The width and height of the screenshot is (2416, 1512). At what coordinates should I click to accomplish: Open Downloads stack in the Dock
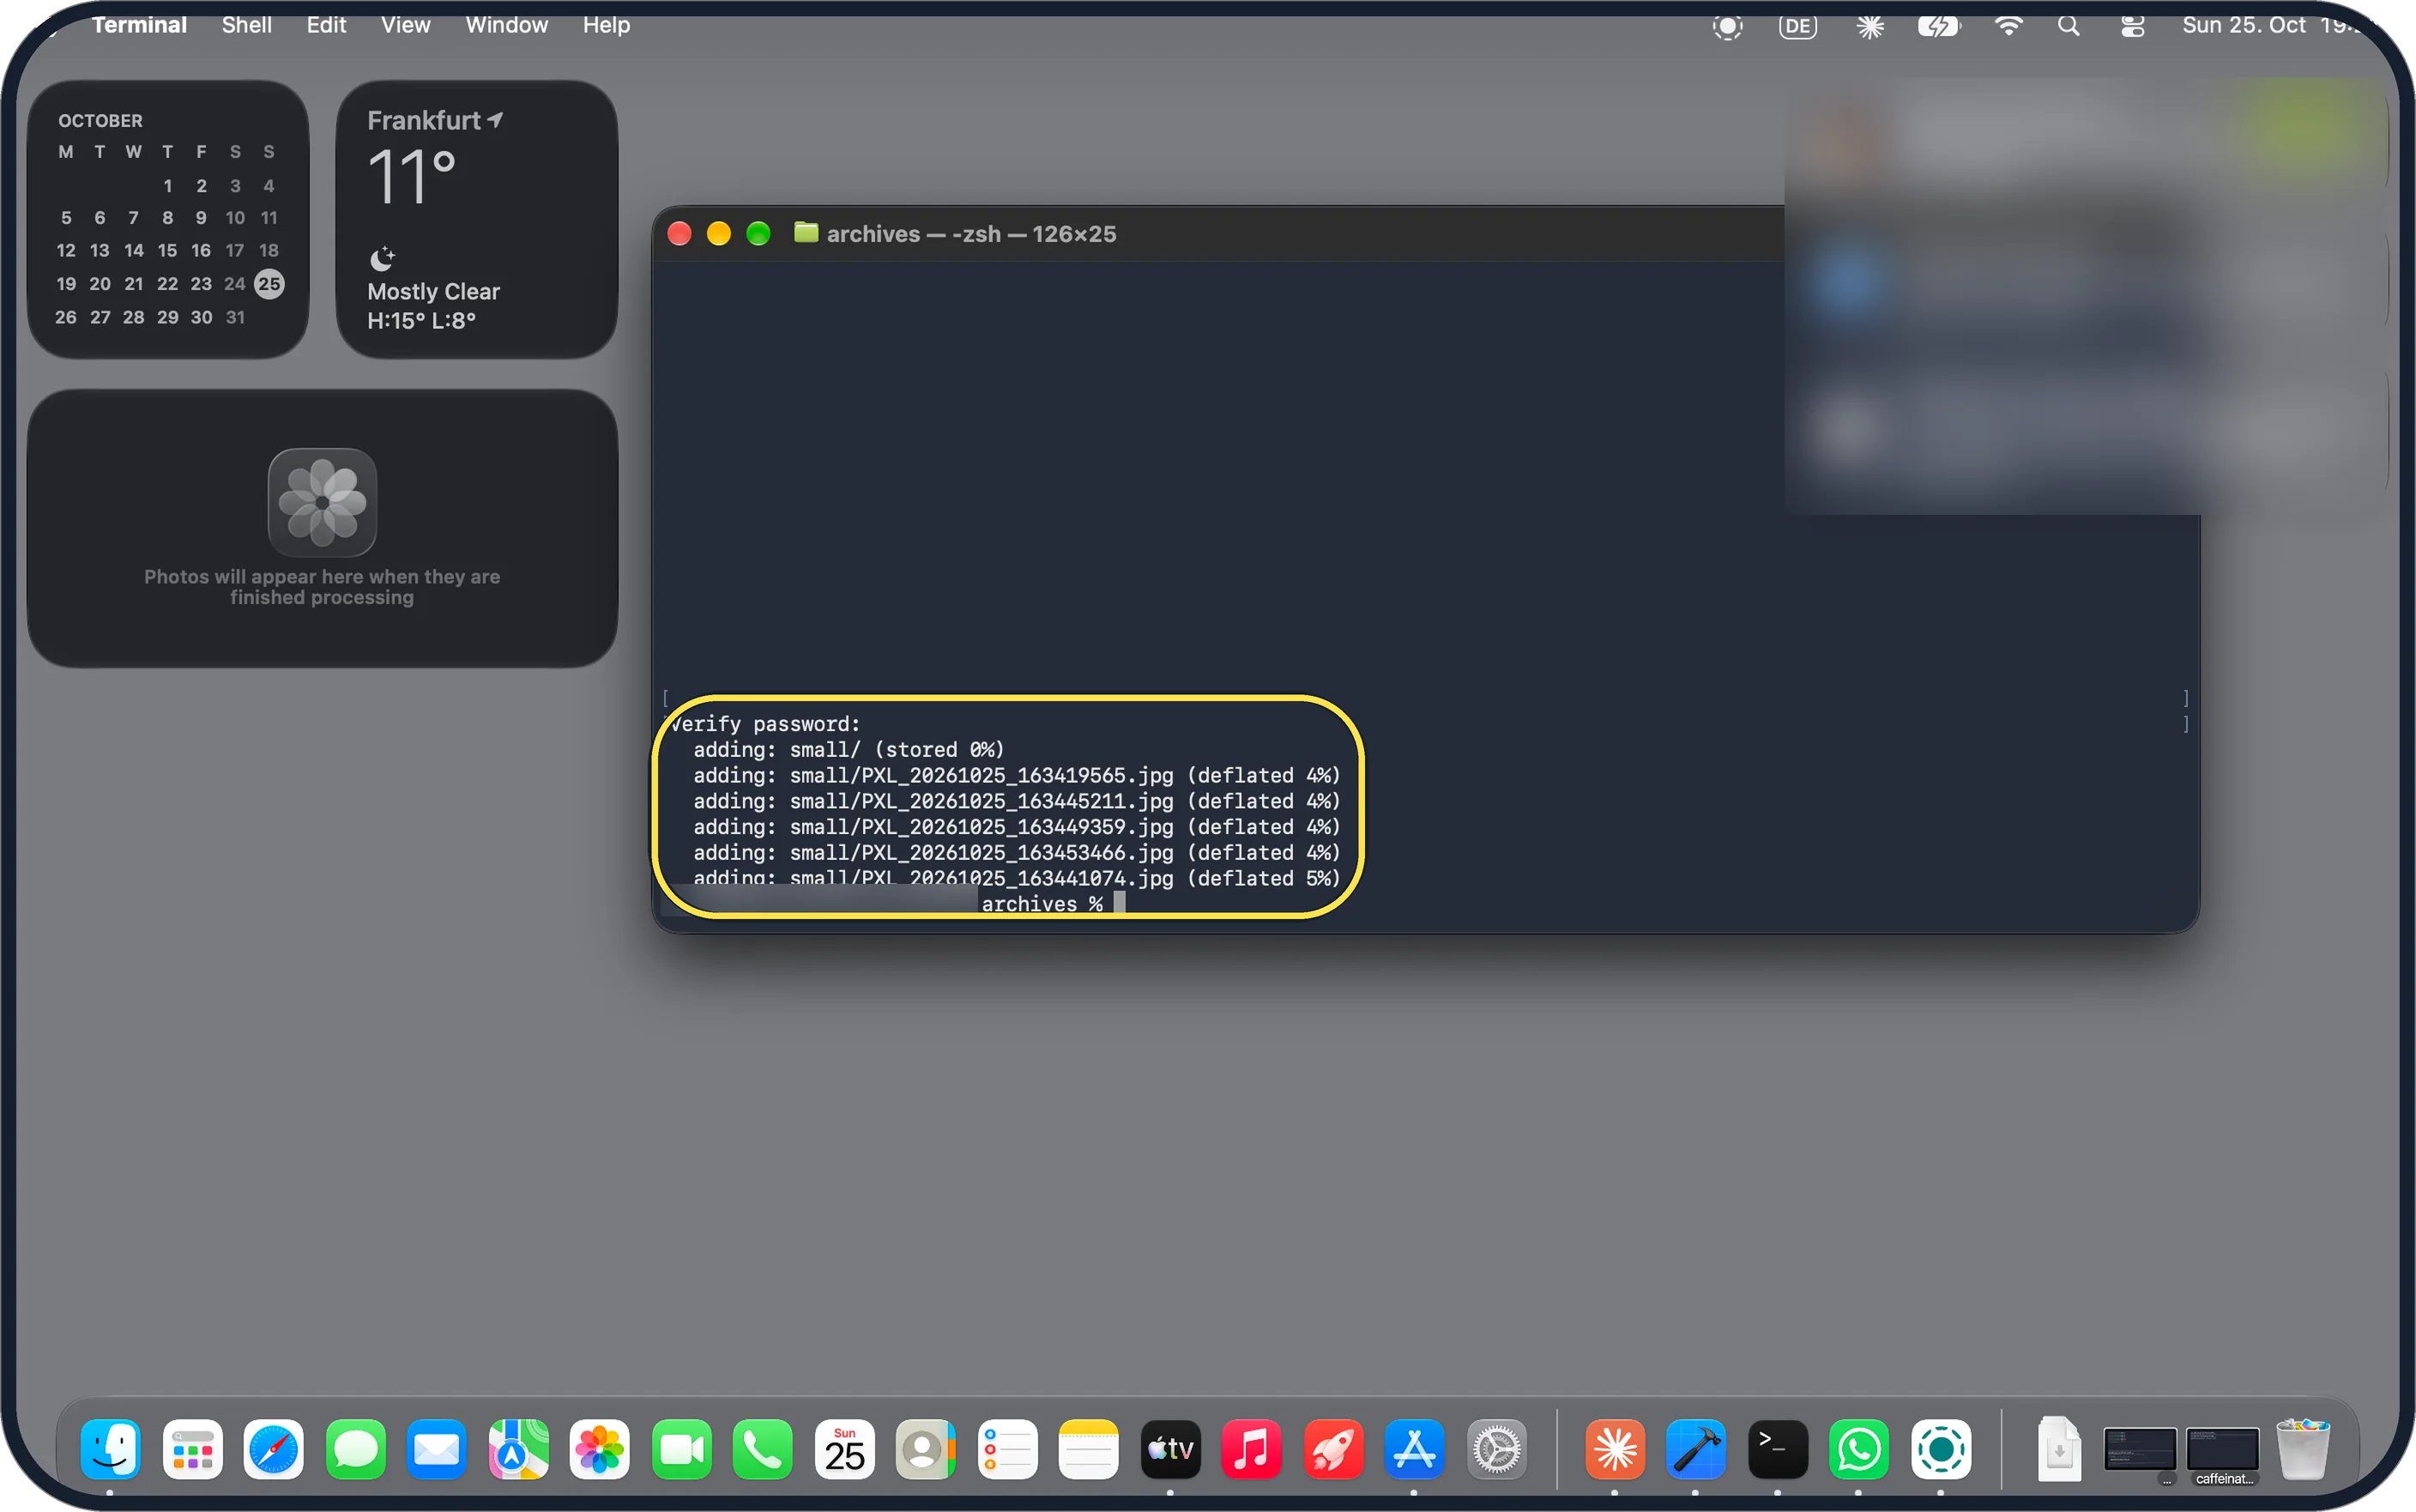(2058, 1449)
